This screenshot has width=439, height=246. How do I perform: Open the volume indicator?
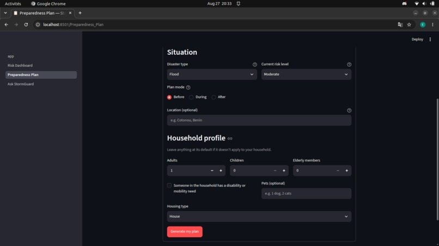coord(424,4)
